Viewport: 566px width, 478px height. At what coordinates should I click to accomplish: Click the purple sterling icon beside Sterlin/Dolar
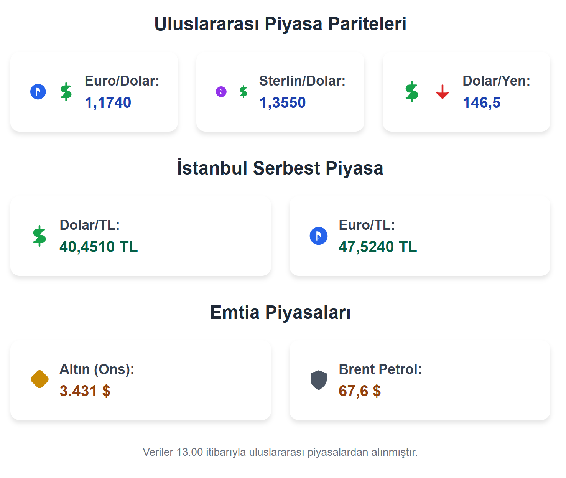coord(221,92)
